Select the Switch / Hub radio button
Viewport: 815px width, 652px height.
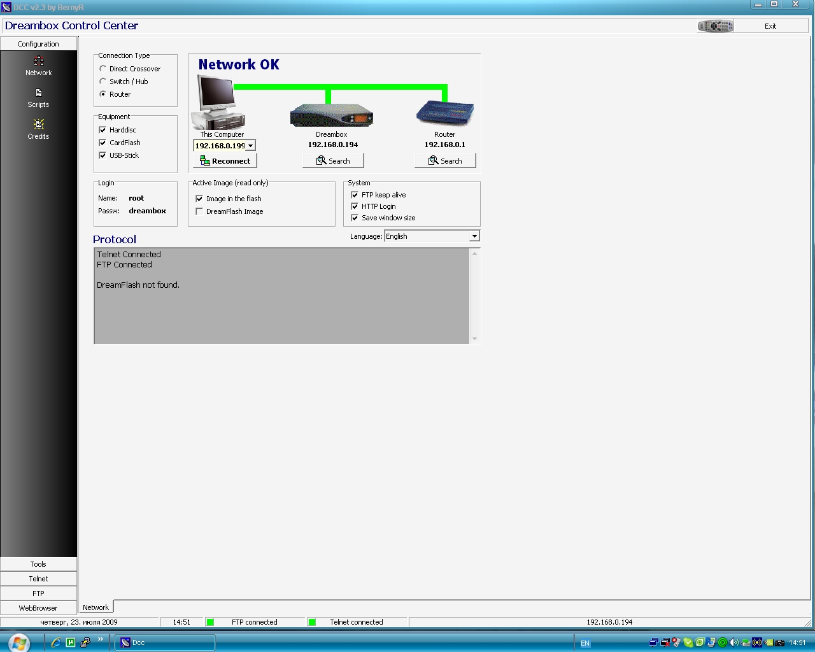103,81
